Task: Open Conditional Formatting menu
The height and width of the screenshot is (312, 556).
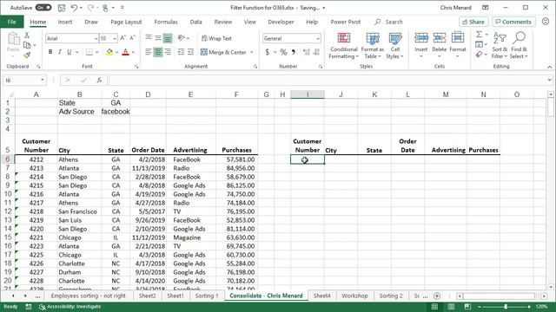Action: pyautogui.click(x=344, y=46)
